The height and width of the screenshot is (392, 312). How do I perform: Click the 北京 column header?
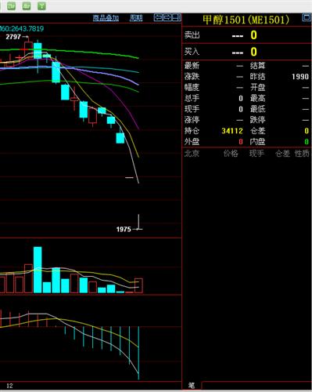tap(192, 154)
